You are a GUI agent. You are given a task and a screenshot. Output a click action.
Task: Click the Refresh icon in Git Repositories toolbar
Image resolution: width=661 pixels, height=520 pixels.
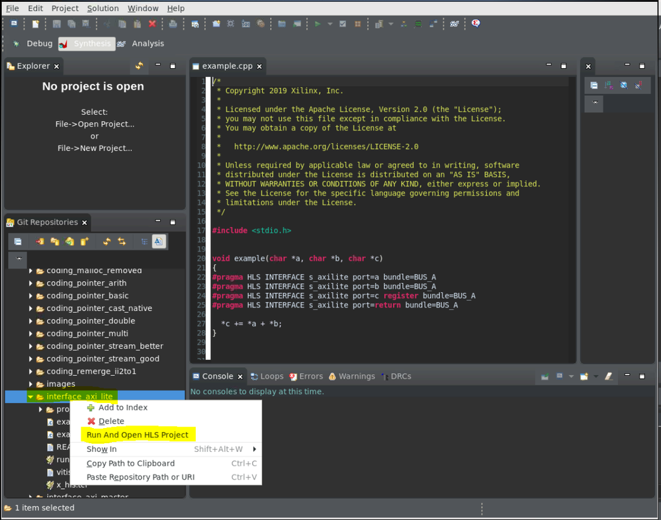(x=107, y=241)
